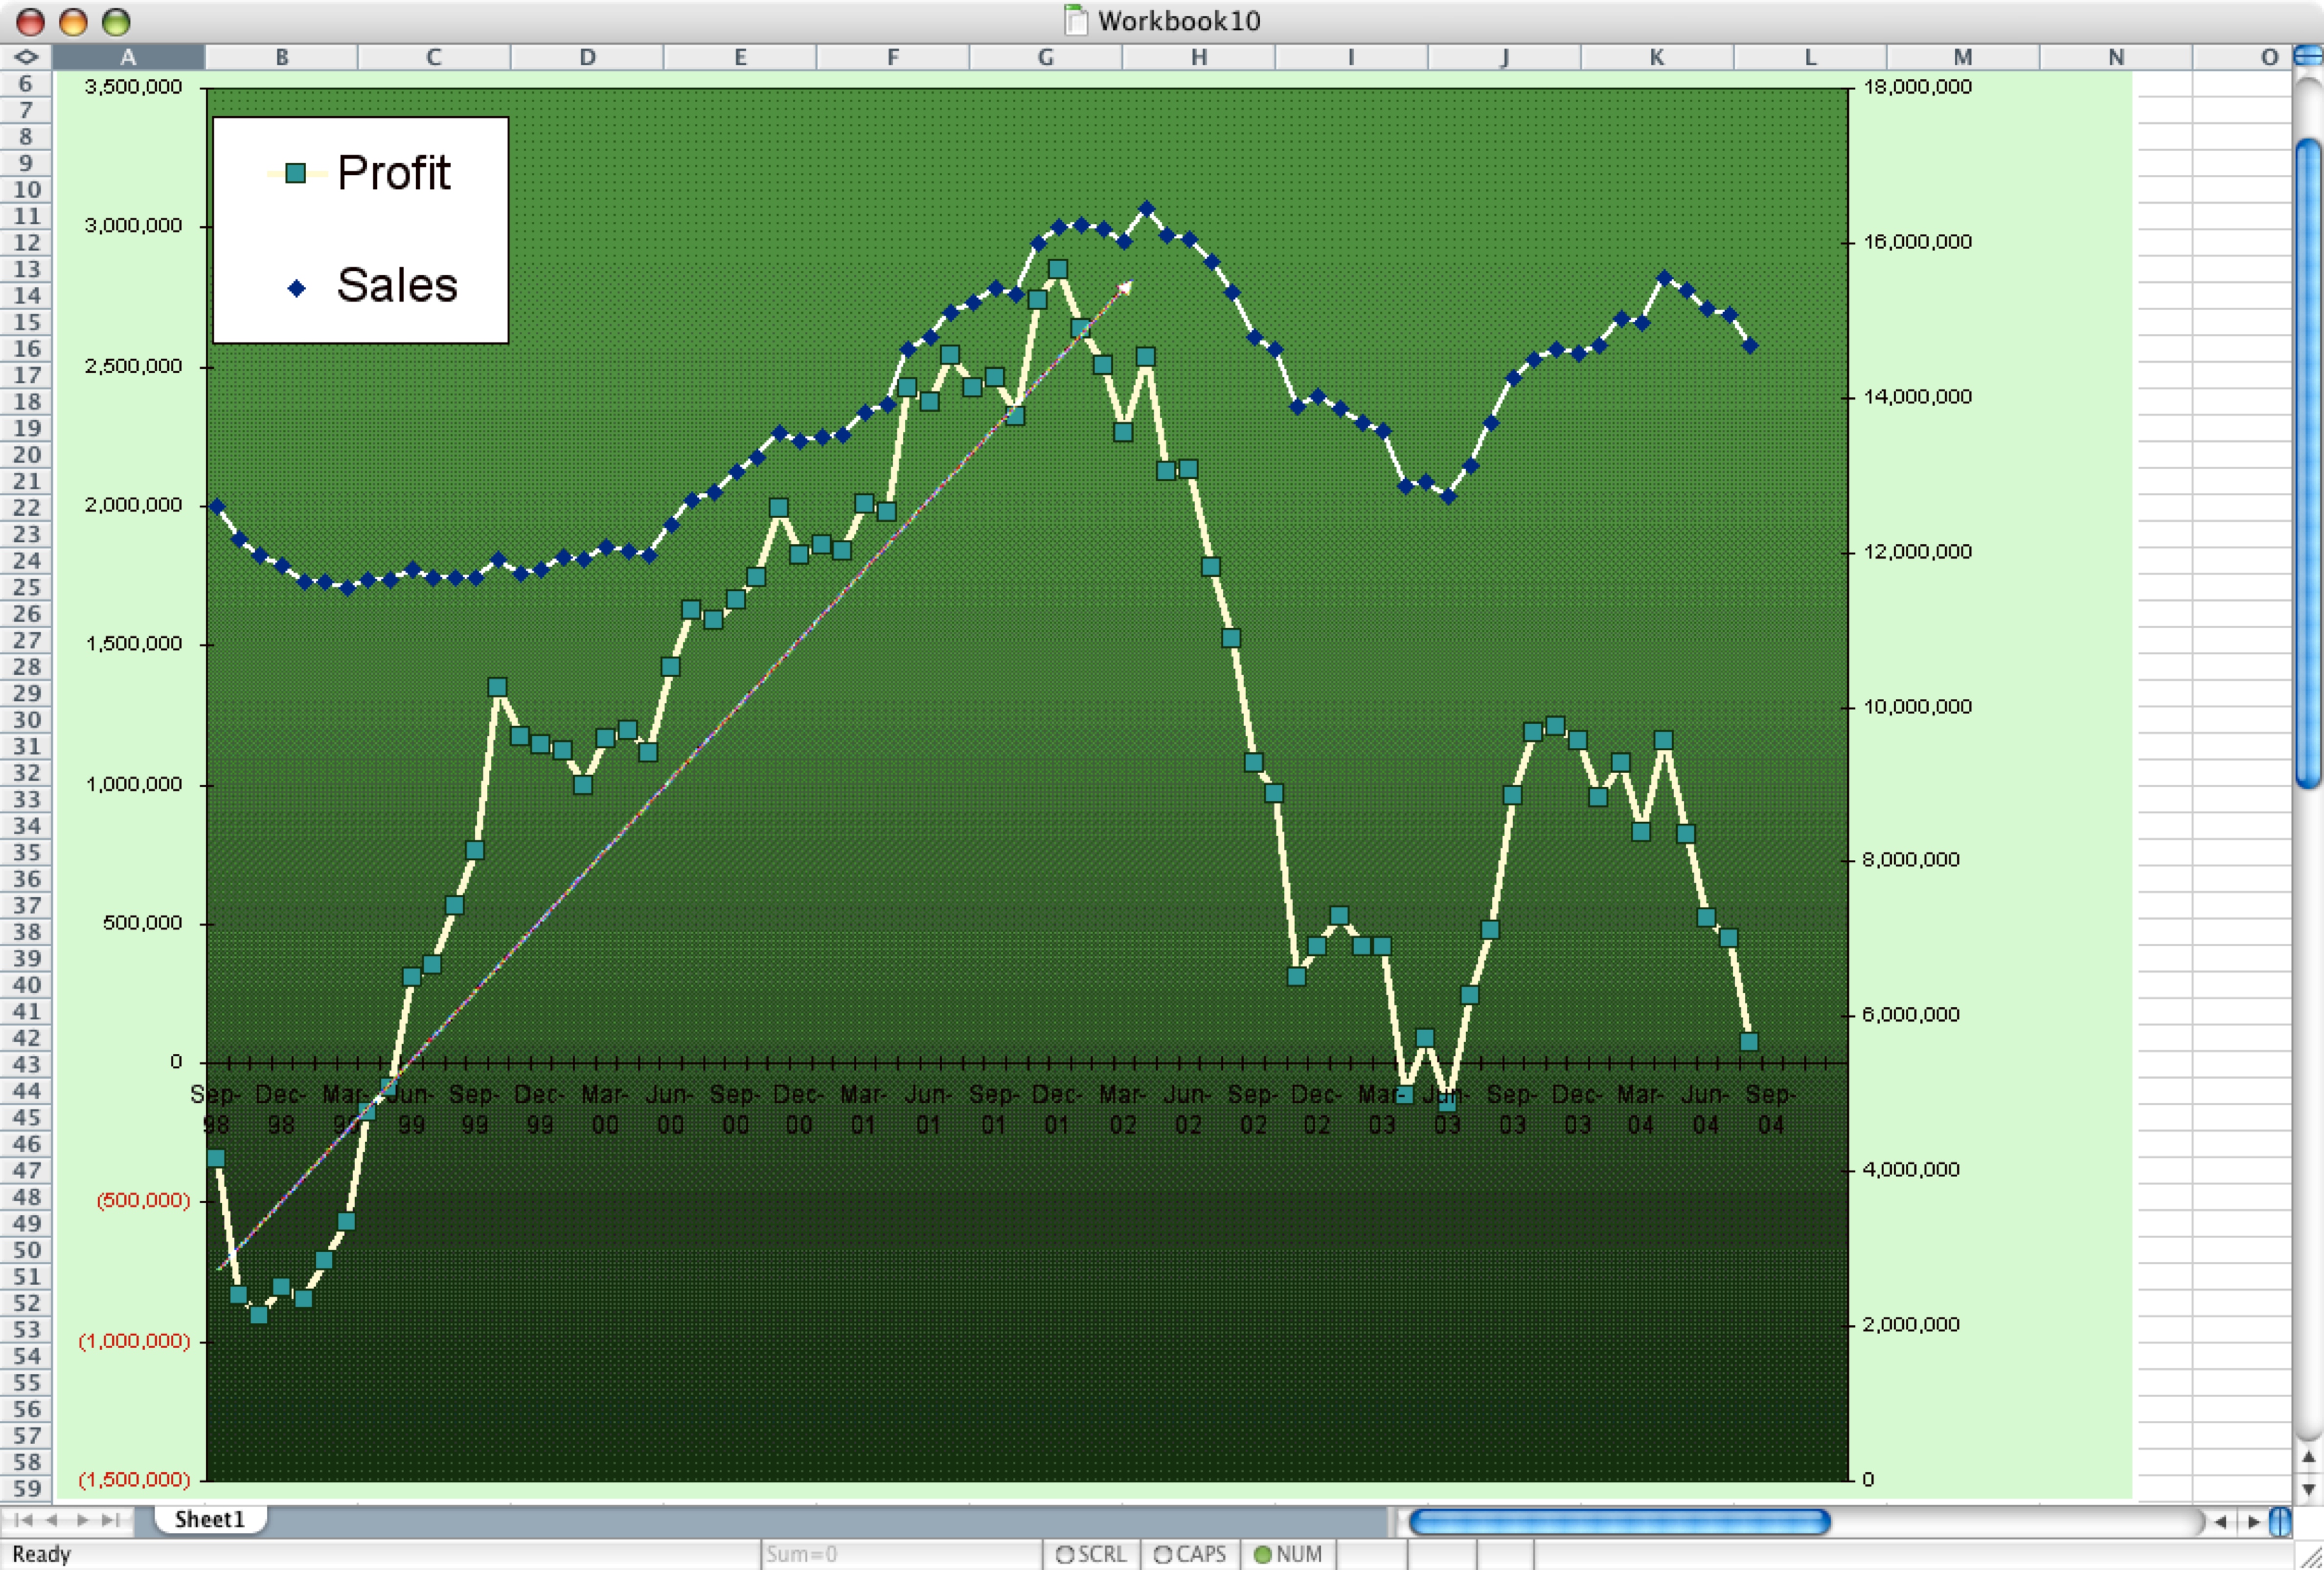This screenshot has height=1570, width=2324.
Task: Click the red (1,500,000) axis label
Action: click(x=134, y=1479)
